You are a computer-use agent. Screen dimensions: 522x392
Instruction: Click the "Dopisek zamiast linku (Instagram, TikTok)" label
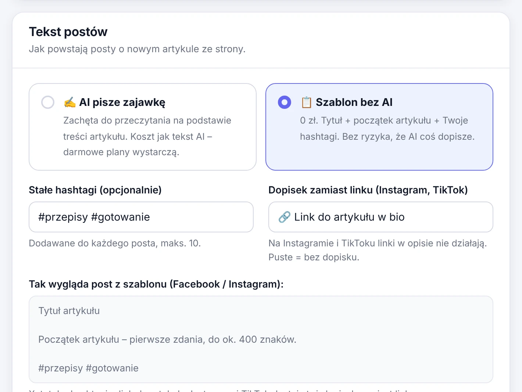368,190
